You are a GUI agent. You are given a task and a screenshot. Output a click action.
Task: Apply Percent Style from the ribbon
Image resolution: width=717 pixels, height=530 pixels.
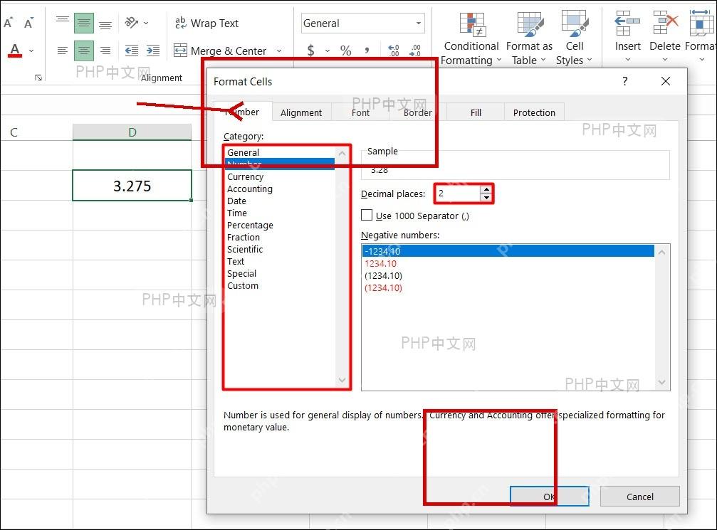pyautogui.click(x=346, y=51)
